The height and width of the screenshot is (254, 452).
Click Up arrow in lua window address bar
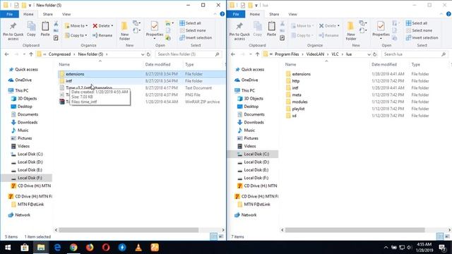click(x=257, y=54)
